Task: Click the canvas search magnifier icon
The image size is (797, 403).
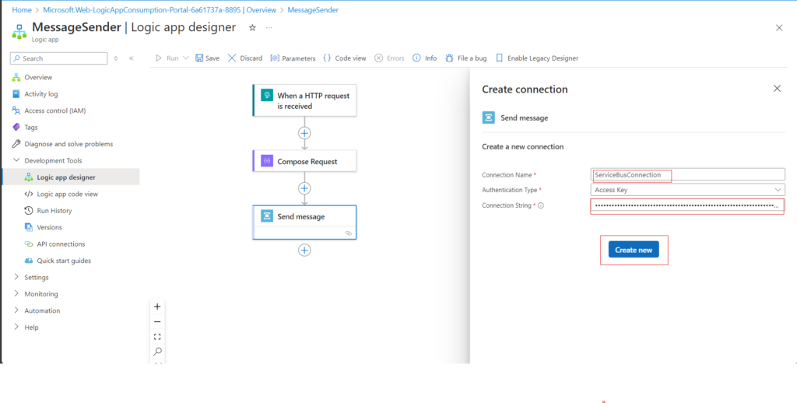Action: tap(157, 351)
